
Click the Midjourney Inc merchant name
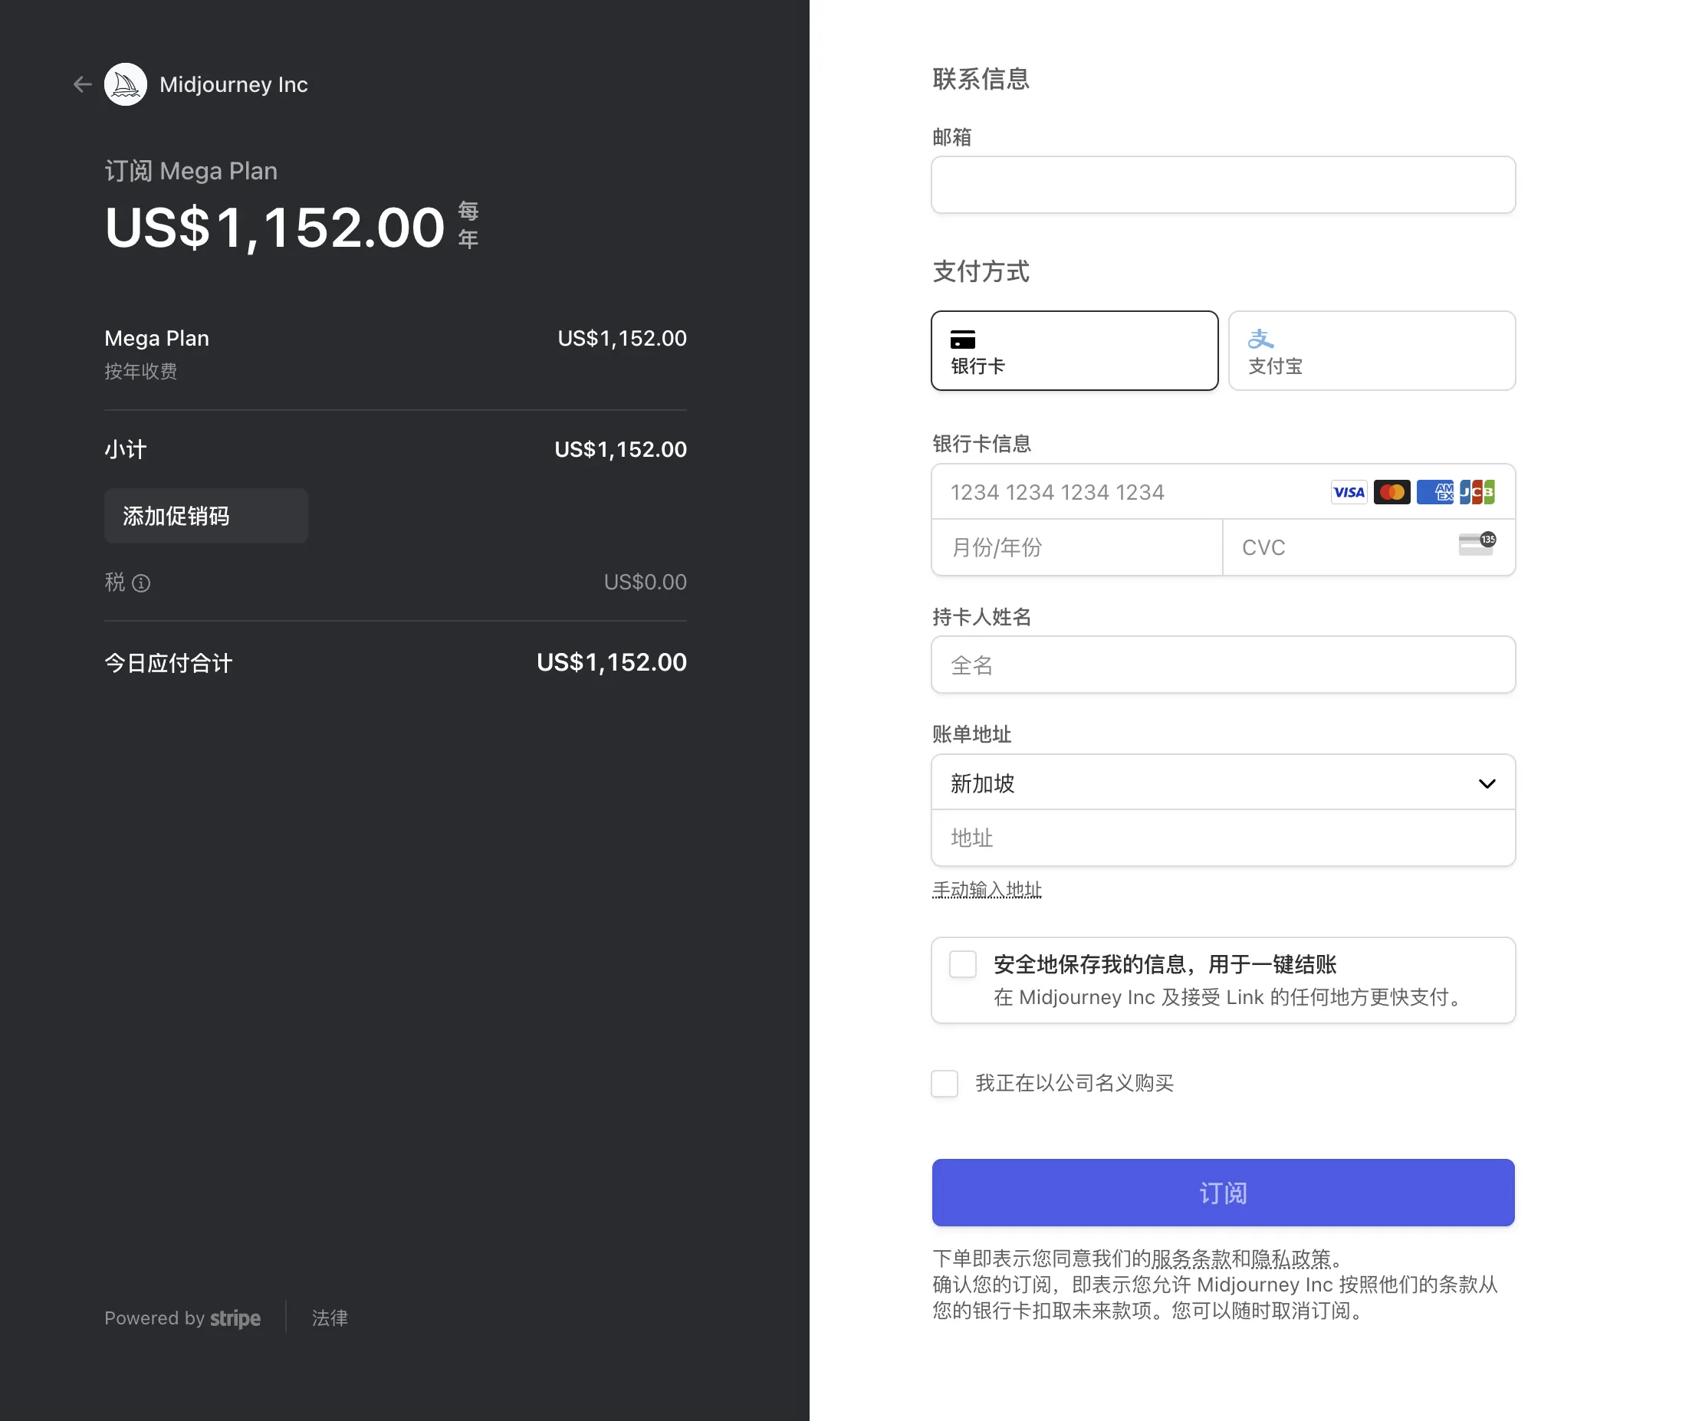click(x=233, y=84)
